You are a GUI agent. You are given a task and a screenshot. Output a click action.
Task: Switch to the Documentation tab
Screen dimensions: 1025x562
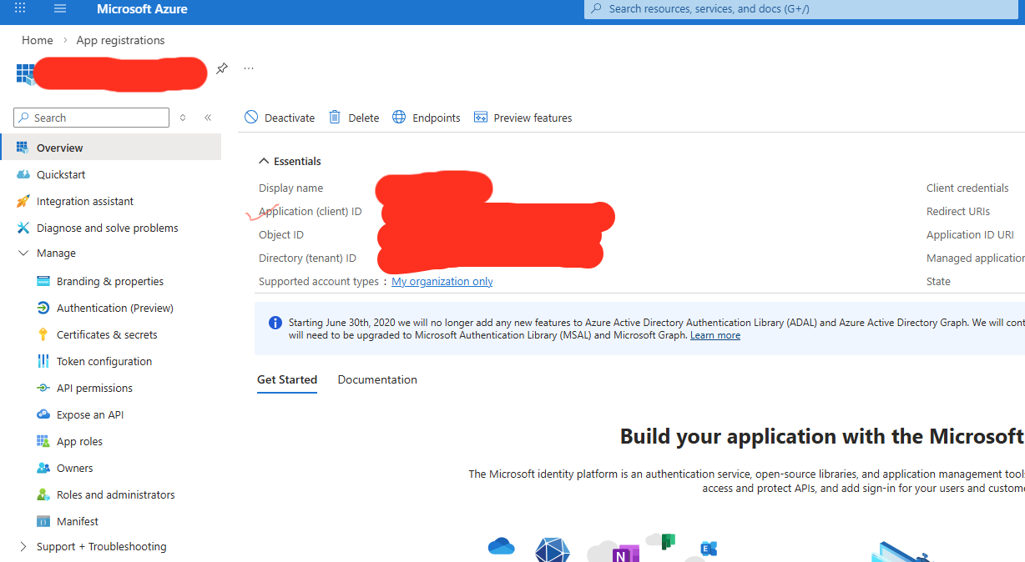point(377,379)
